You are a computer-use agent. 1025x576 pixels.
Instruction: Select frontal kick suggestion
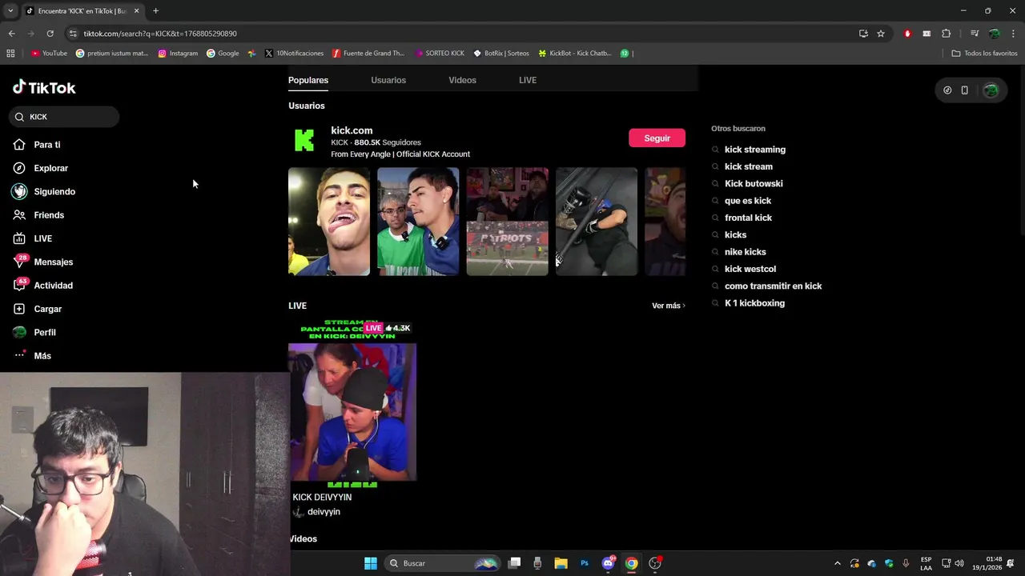pyautogui.click(x=748, y=218)
